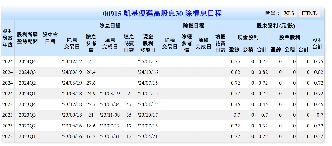The width and height of the screenshot is (332, 146).
Task: Select the 2023Q2 period cell
Action: click(27, 126)
